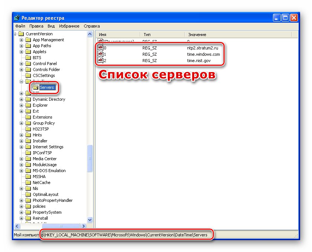
Task: Select the PhotoPropertyHandler key
Action: pos(52,200)
